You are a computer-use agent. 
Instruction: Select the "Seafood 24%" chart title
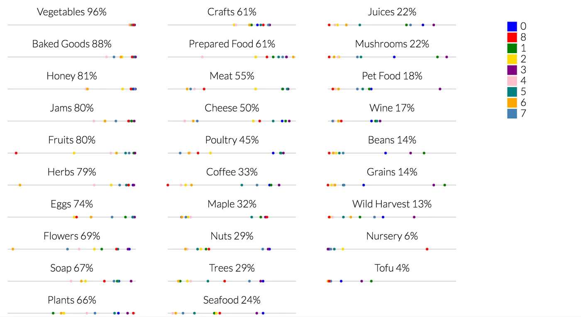pyautogui.click(x=232, y=300)
